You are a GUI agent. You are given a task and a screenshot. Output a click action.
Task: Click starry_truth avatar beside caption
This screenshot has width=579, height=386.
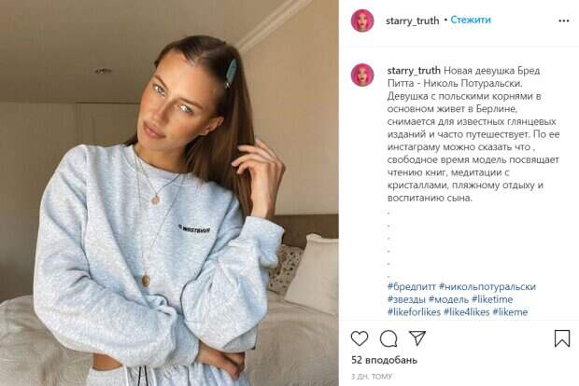click(362, 75)
